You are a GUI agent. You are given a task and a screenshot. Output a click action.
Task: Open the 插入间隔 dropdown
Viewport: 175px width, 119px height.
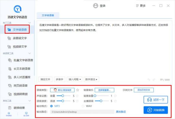[x=74, y=79]
